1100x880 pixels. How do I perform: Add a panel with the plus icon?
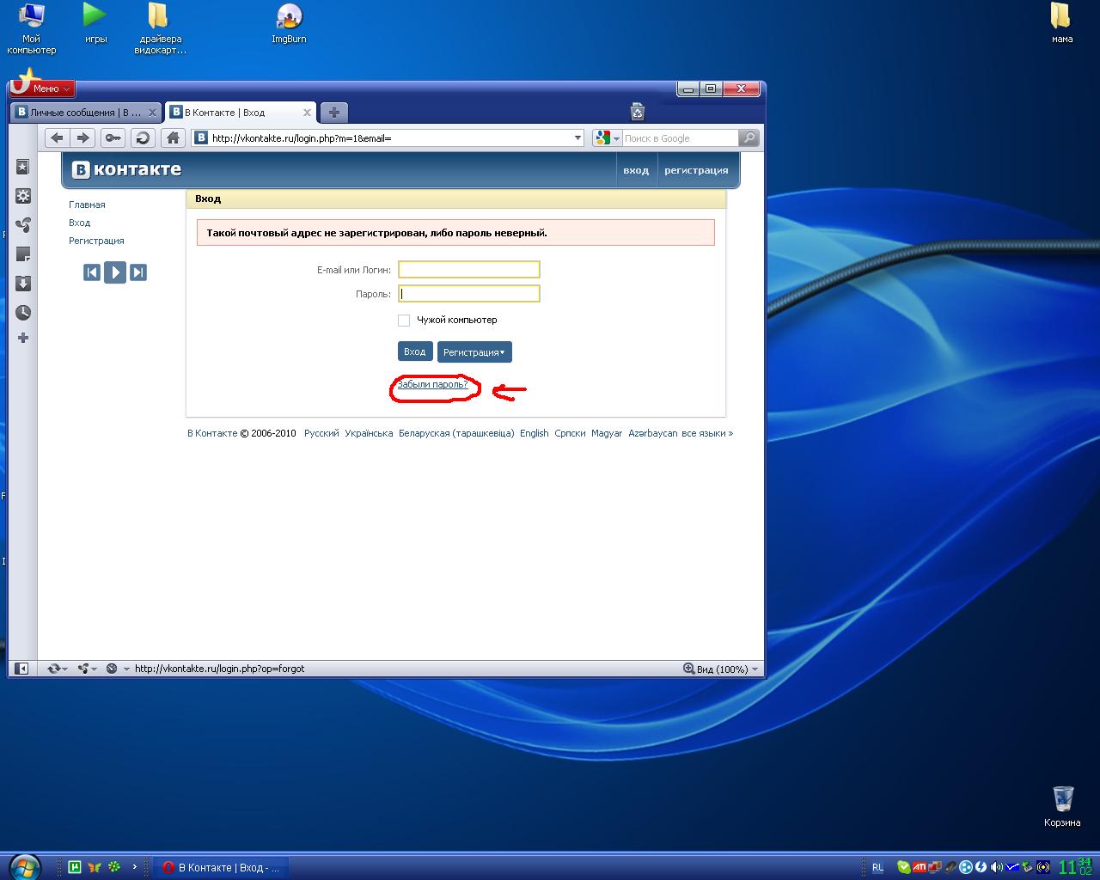pyautogui.click(x=23, y=338)
